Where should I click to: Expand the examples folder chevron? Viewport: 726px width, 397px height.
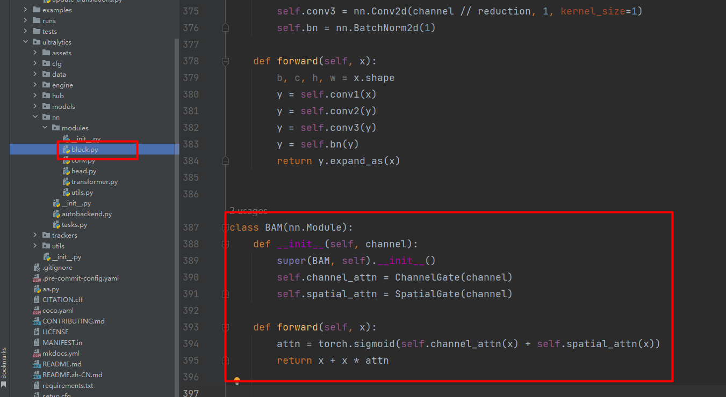click(x=25, y=10)
